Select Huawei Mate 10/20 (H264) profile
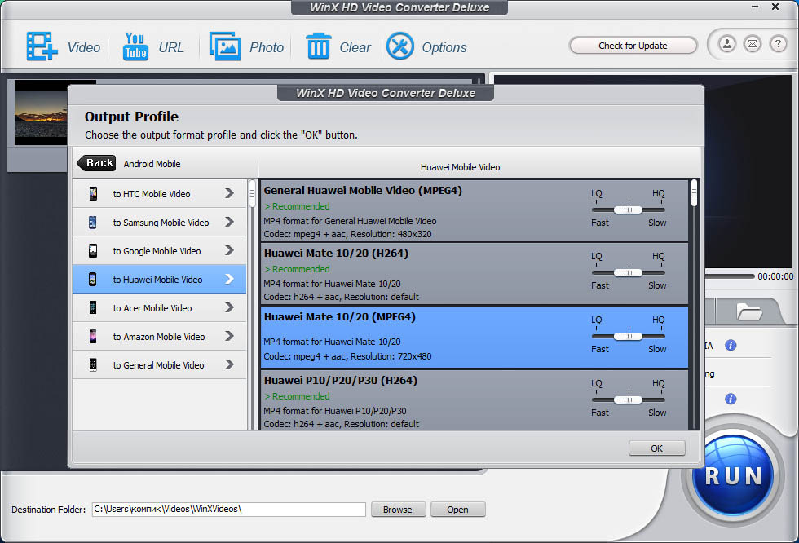The image size is (799, 543). pyautogui.click(x=475, y=274)
